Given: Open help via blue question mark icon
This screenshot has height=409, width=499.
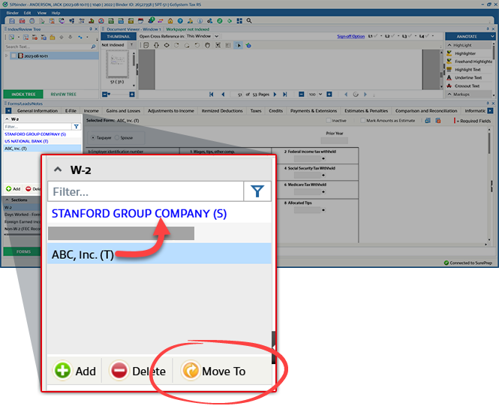Looking at the screenshot, I should [180, 21].
